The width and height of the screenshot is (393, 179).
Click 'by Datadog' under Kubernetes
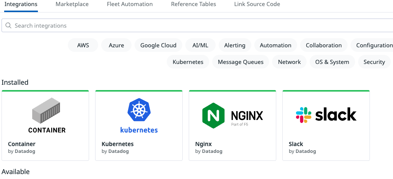[115, 151]
